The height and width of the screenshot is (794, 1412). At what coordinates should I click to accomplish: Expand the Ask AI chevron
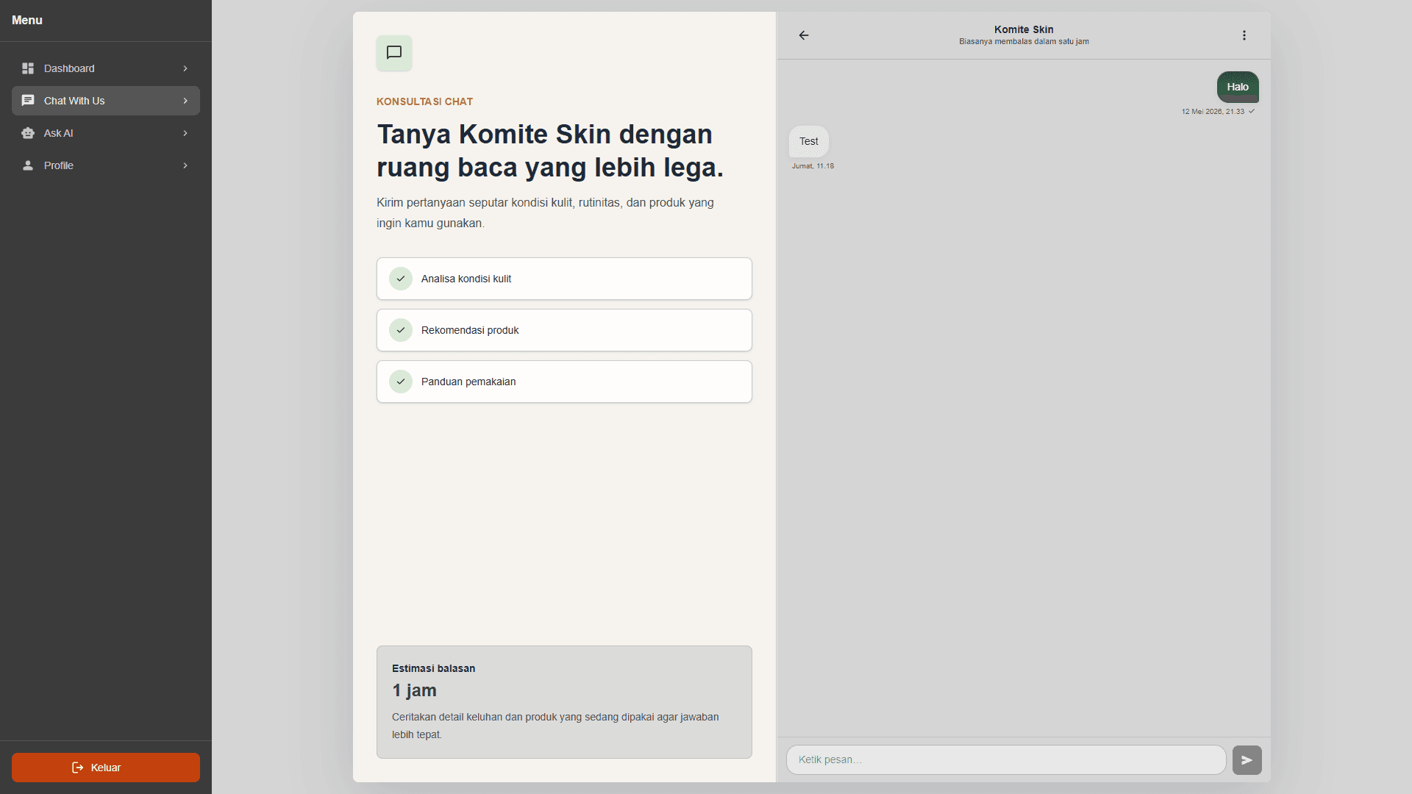pyautogui.click(x=185, y=133)
